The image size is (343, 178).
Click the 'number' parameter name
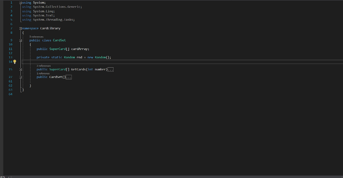(x=100, y=69)
